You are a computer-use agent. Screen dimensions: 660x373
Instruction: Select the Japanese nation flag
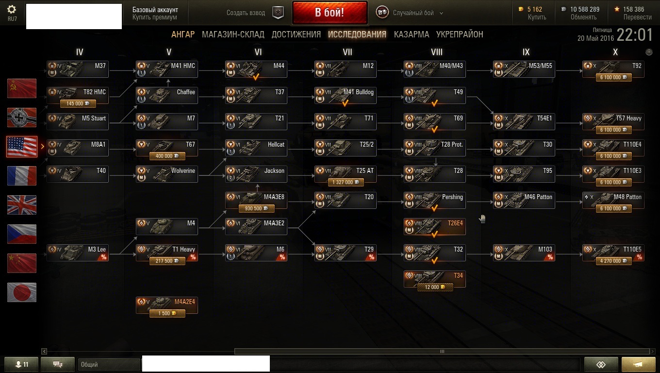tap(22, 292)
